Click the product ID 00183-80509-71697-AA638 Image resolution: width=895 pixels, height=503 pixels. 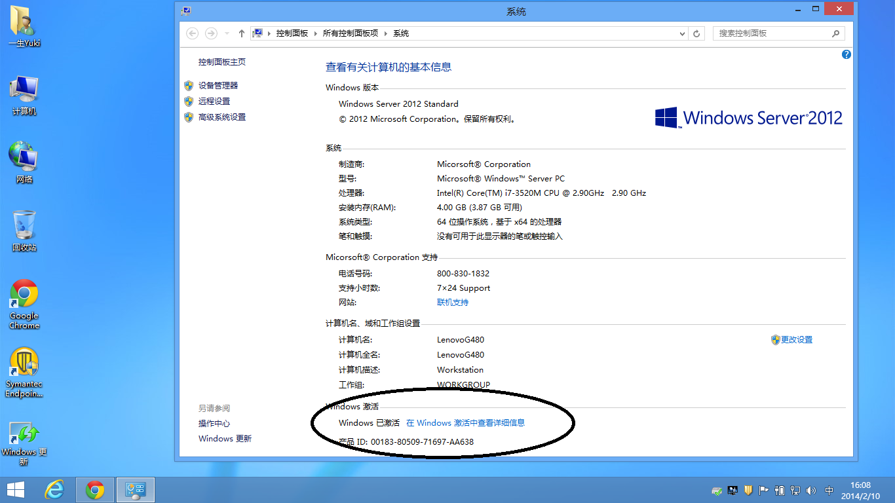[x=422, y=442]
